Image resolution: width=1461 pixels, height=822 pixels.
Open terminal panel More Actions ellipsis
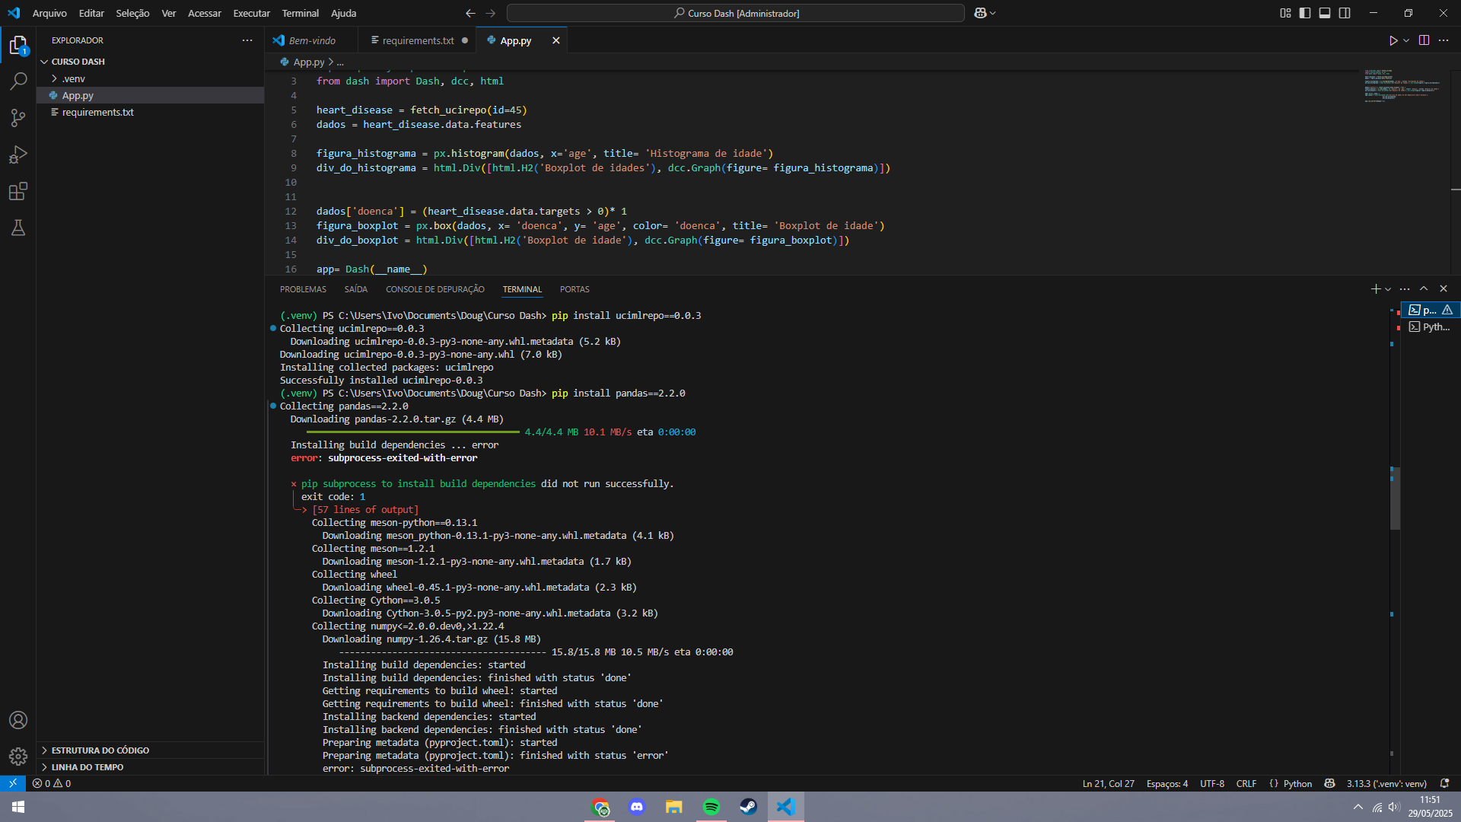(1405, 289)
